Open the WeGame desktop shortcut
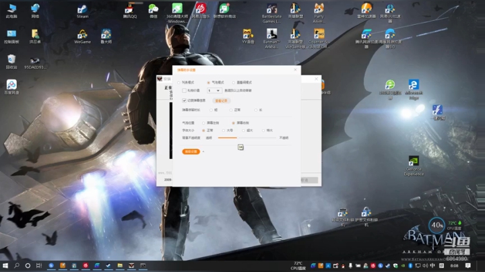The height and width of the screenshot is (272, 485). [82, 36]
